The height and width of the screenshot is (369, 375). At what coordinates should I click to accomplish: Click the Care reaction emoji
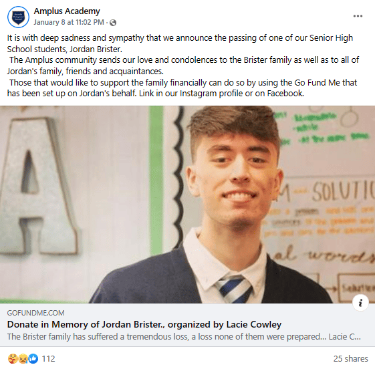(x=13, y=359)
